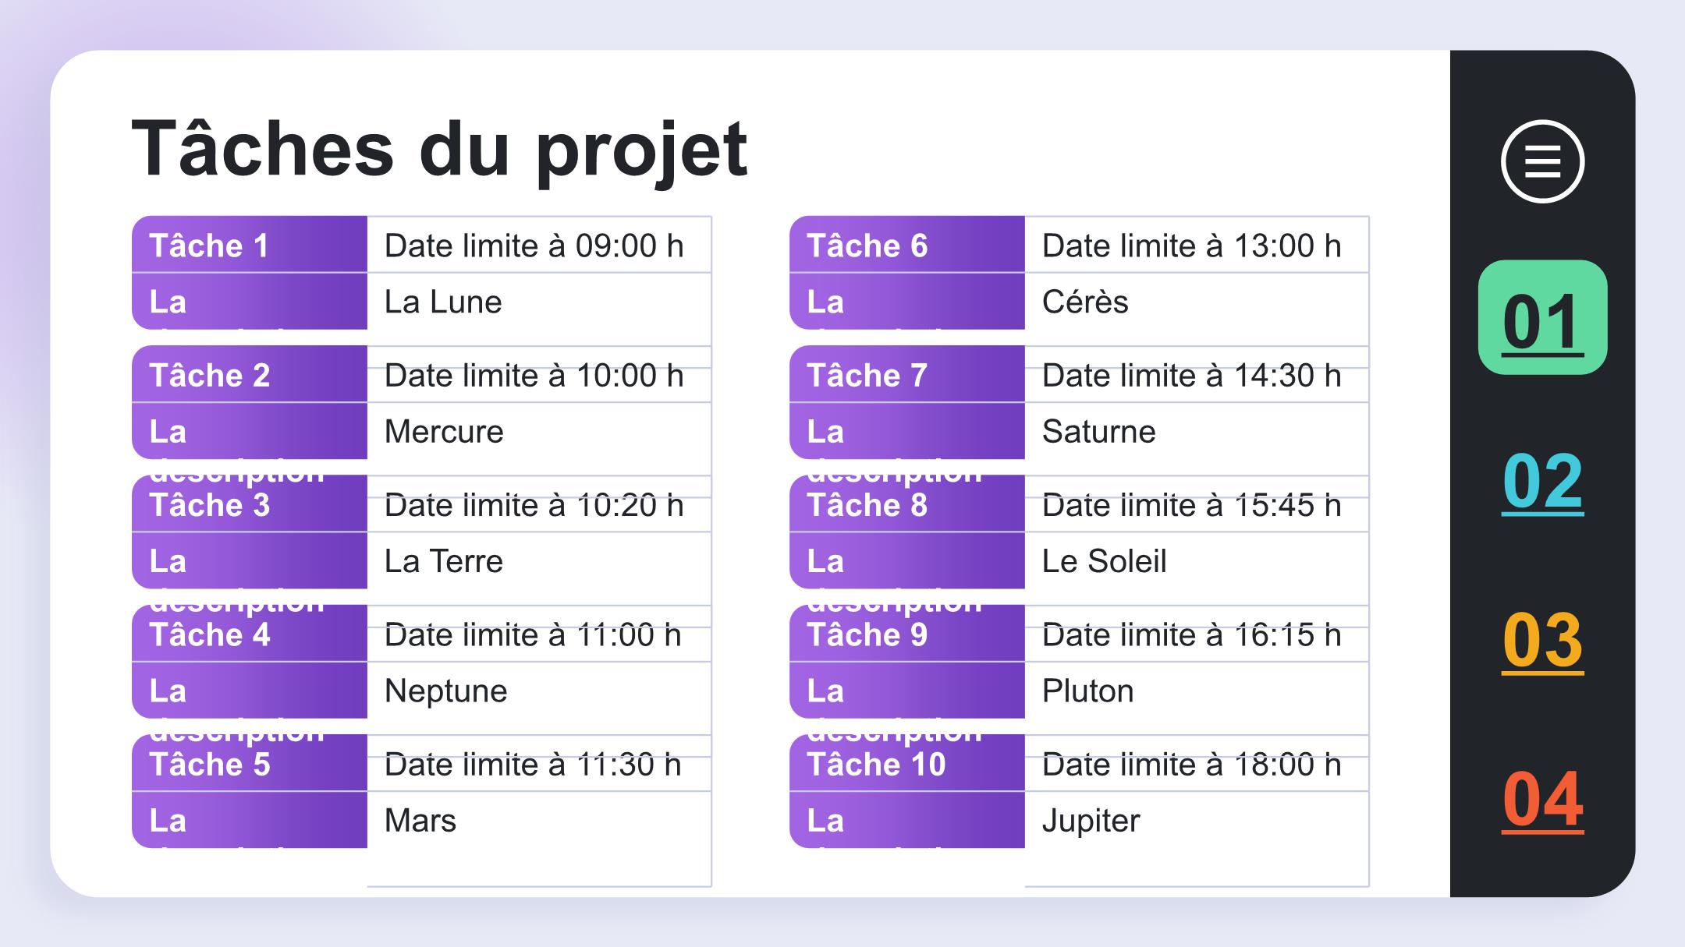The height and width of the screenshot is (947, 1685).
Task: Navigate to section 04 link
Action: point(1542,800)
